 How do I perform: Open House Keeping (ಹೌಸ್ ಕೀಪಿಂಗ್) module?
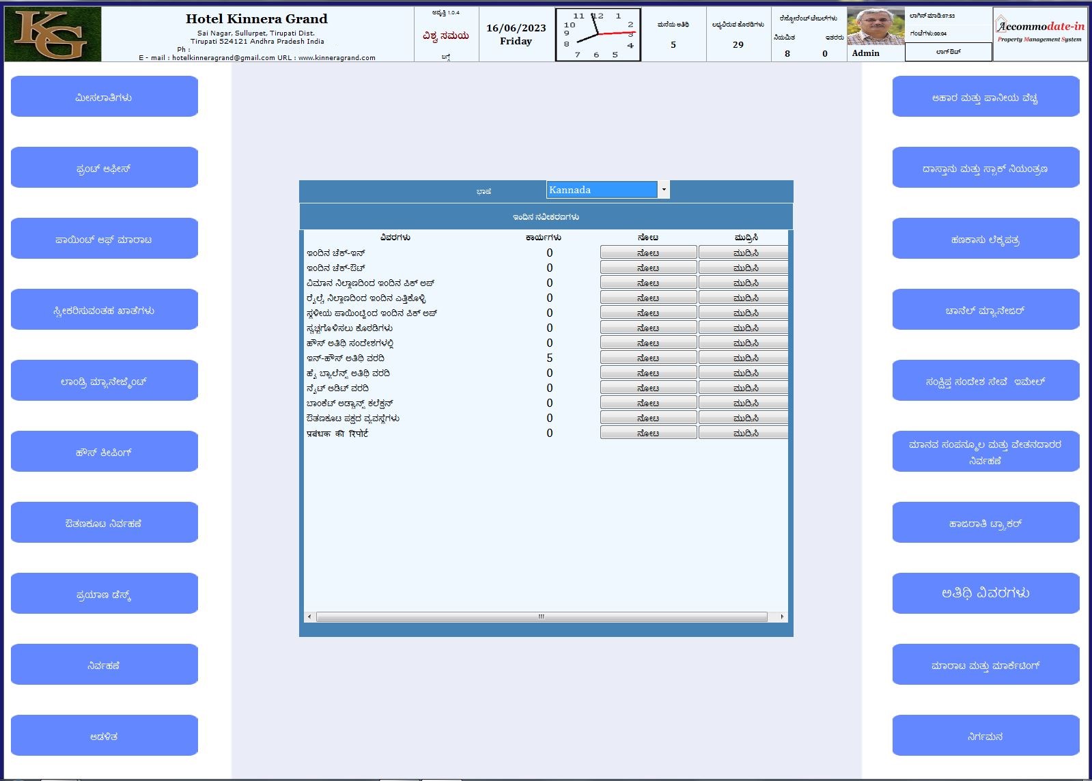point(104,451)
